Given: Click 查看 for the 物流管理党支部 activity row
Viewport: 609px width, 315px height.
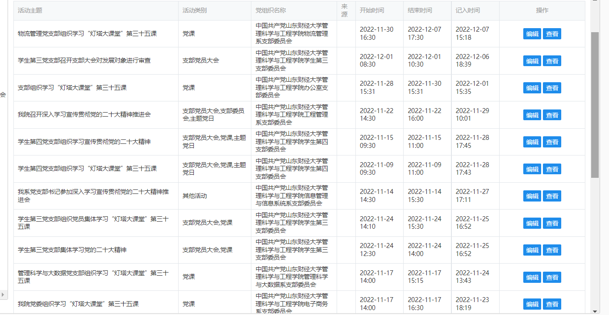Looking at the screenshot, I should (x=552, y=34).
